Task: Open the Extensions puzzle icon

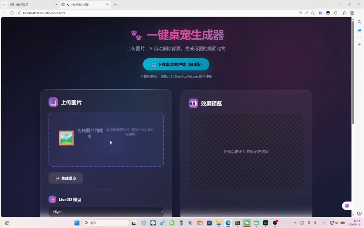Action: pyautogui.click(x=336, y=13)
